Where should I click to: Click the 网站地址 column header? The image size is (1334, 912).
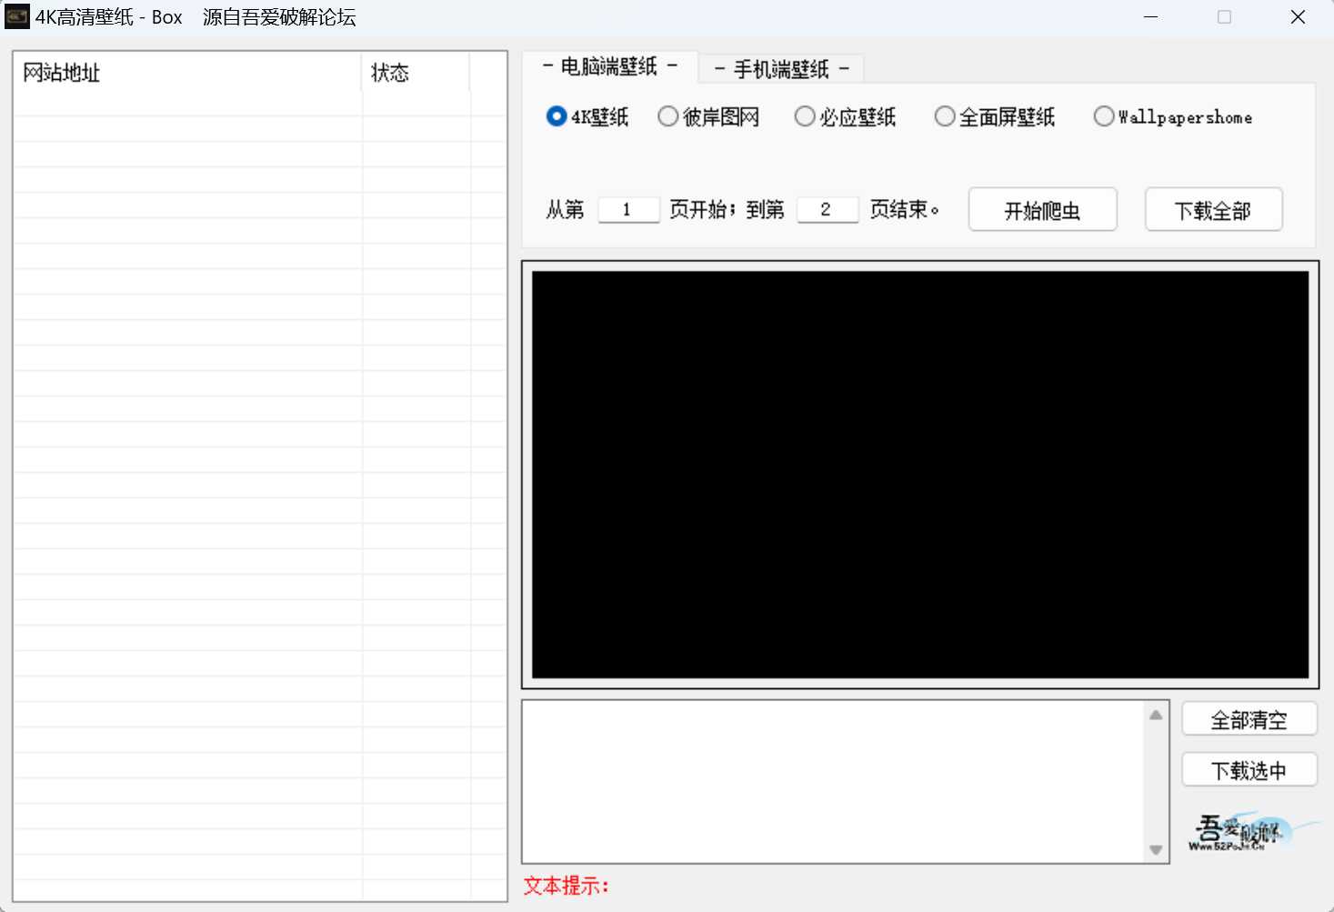(186, 73)
